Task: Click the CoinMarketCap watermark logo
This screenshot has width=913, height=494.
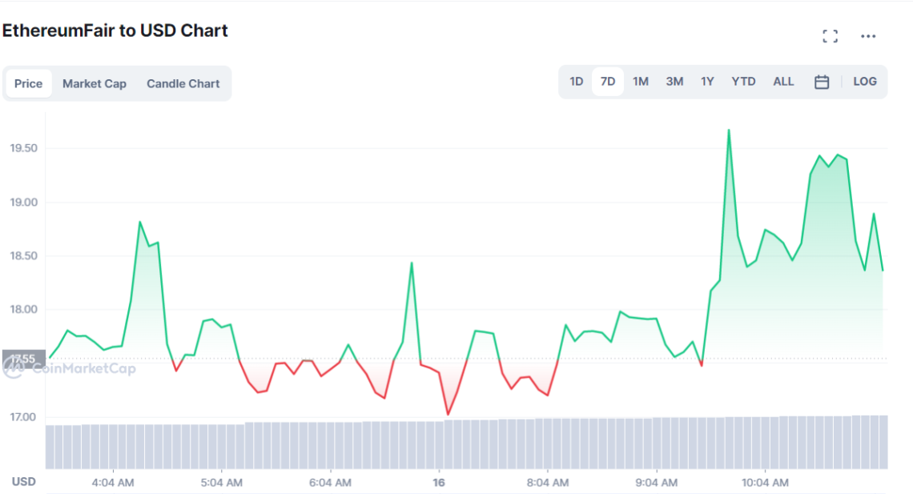Action: (70, 368)
